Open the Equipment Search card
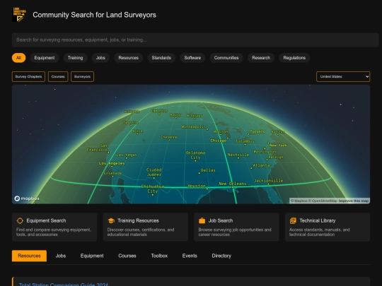Screen dimensions: 382x286 54,227
